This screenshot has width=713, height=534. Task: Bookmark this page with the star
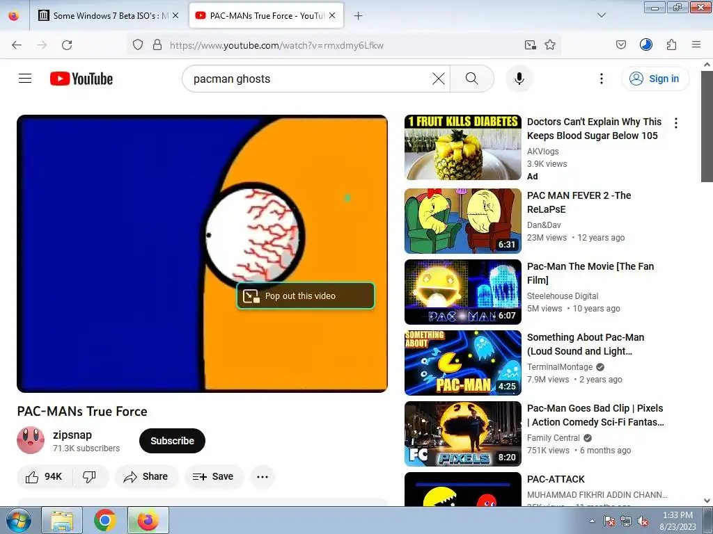pos(550,45)
